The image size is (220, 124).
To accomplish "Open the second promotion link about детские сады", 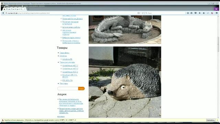I will coord(71,111).
